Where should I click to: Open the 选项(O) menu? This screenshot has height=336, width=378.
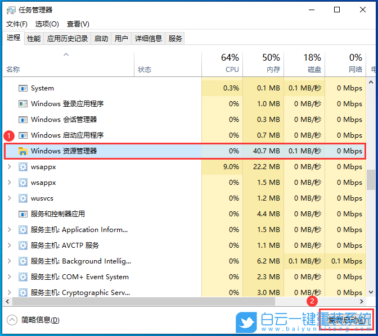click(47, 24)
